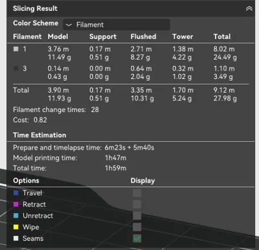Click the Seams option label
Screen dimensions: 259x250
tap(33, 238)
